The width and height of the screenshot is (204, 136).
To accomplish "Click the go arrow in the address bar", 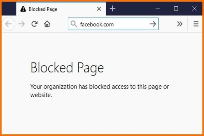I will pyautogui.click(x=153, y=24).
